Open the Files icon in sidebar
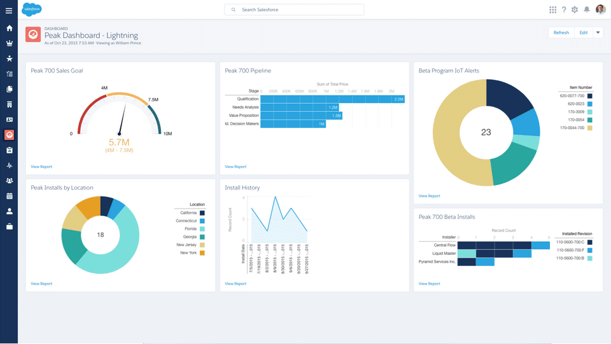Screen dimensions: 611x344 10,89
